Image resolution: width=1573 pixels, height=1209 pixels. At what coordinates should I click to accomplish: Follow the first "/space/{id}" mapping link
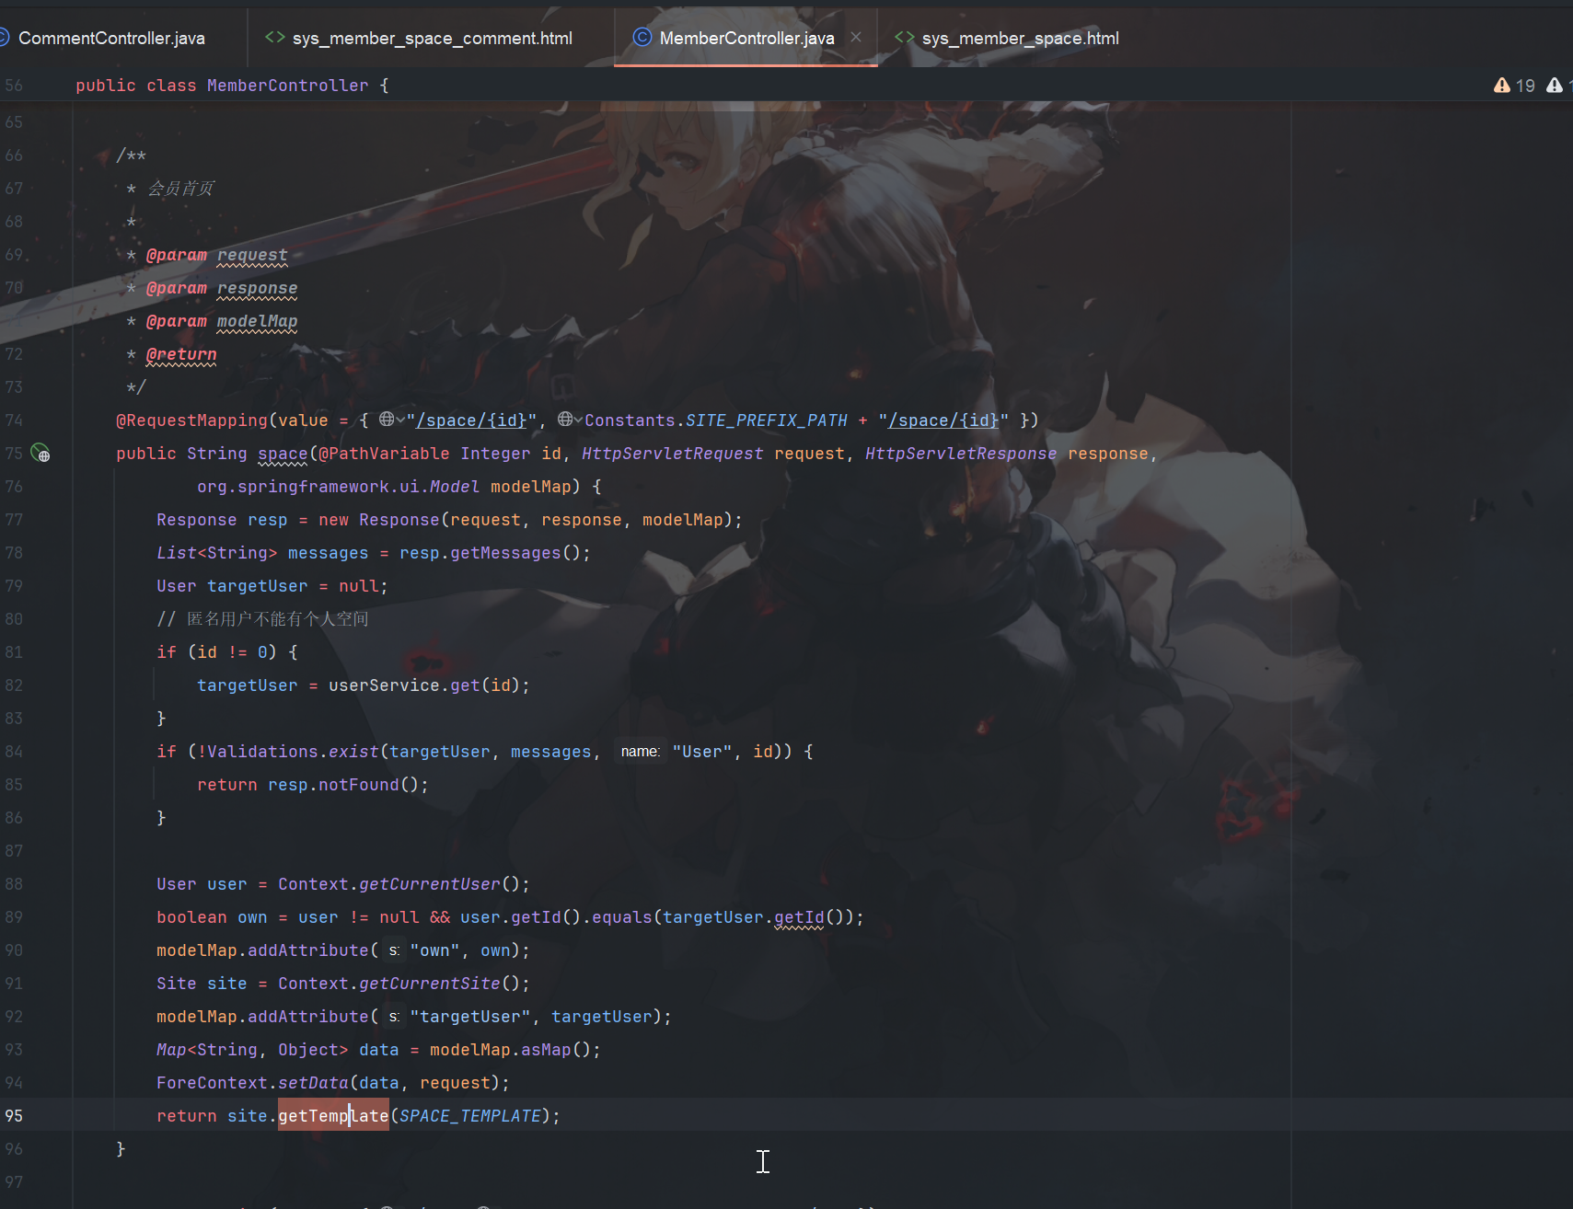click(471, 420)
